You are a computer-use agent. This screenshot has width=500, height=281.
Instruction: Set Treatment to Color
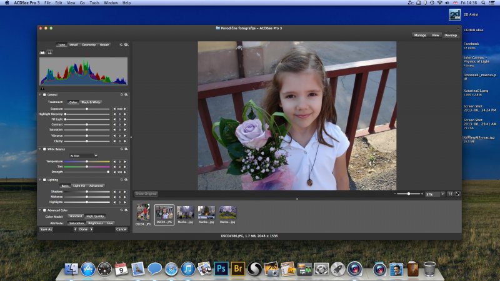pos(73,102)
